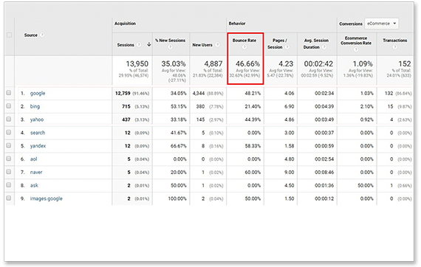Screen dimensions: 421x267
Task: Click bing's conversion rate 2.10%
Action: 367,106
